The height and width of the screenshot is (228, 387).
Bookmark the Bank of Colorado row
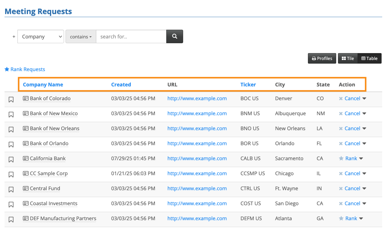(11, 99)
